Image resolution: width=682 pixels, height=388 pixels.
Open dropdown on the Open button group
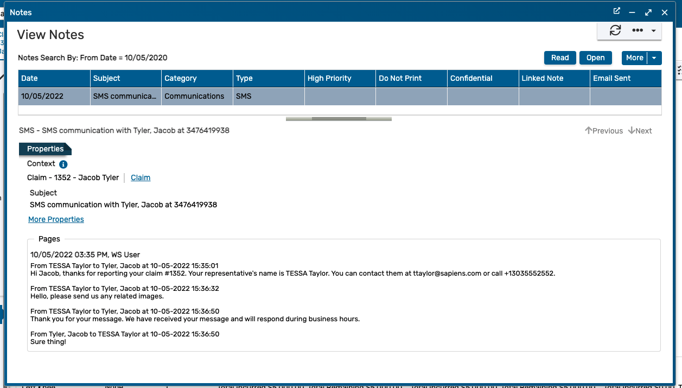(654, 58)
